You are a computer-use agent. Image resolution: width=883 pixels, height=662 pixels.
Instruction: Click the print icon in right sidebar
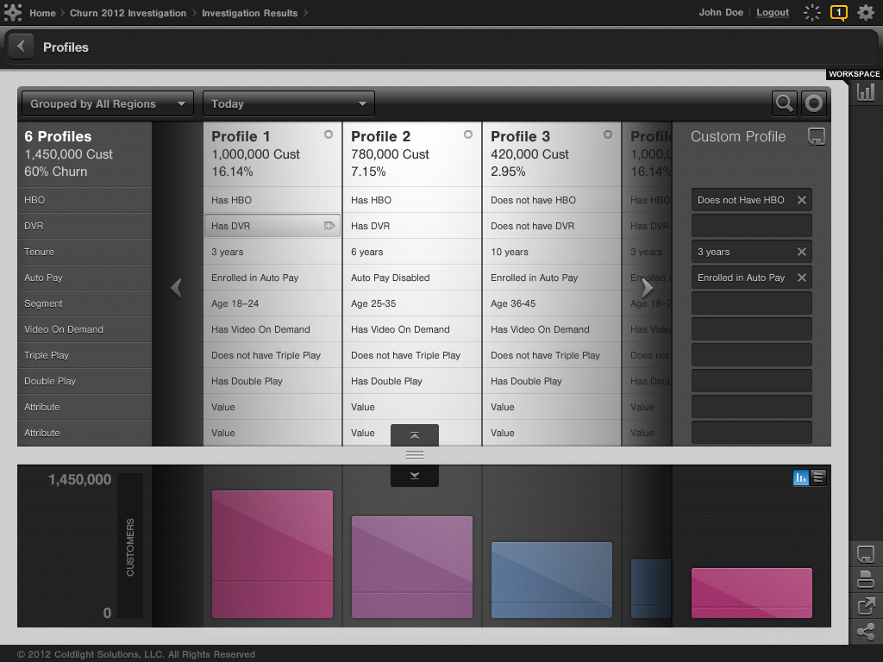point(865,579)
